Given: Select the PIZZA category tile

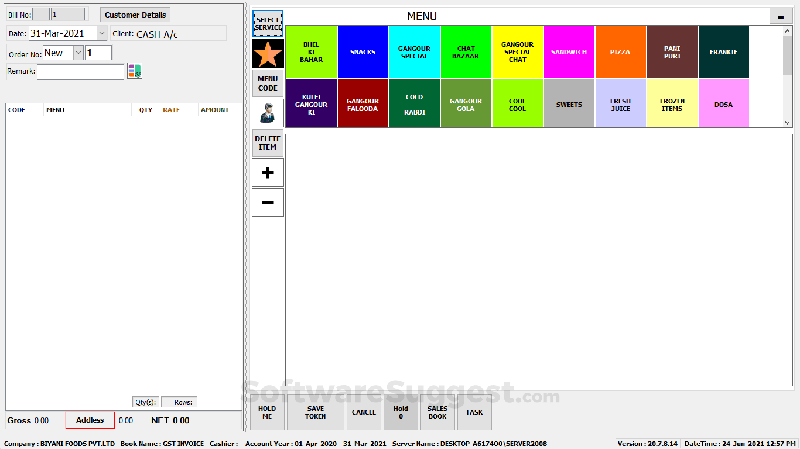Looking at the screenshot, I should pos(620,51).
